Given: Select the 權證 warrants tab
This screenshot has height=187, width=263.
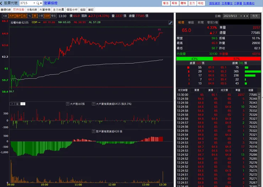Looking at the screenshot, I should [191, 22].
